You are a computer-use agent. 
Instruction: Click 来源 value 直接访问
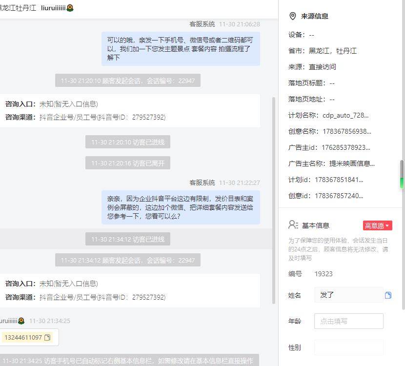point(323,67)
